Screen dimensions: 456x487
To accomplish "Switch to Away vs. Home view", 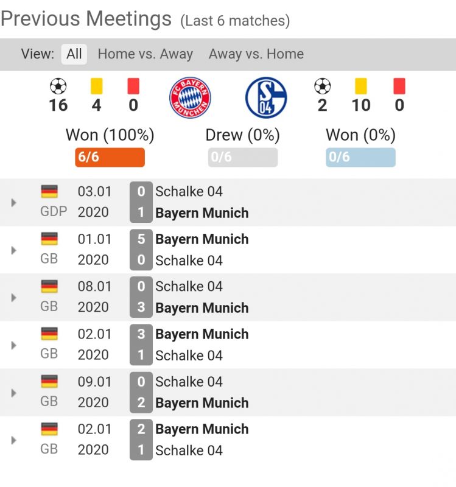I will (x=256, y=54).
